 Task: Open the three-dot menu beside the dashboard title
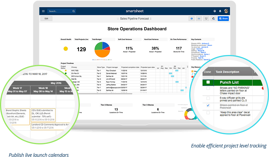(151, 19)
